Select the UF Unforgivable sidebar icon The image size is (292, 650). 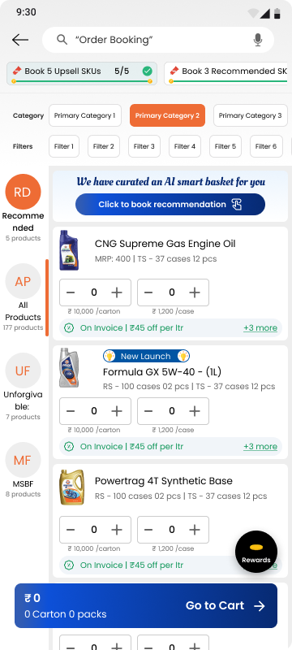(23, 370)
